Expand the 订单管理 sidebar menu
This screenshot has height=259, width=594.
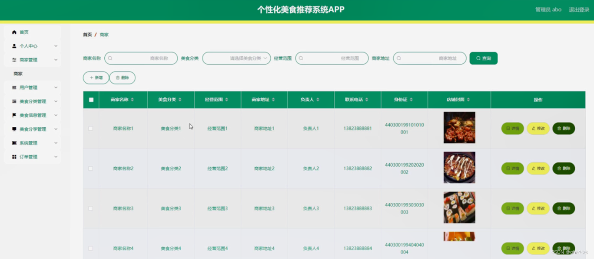click(33, 157)
